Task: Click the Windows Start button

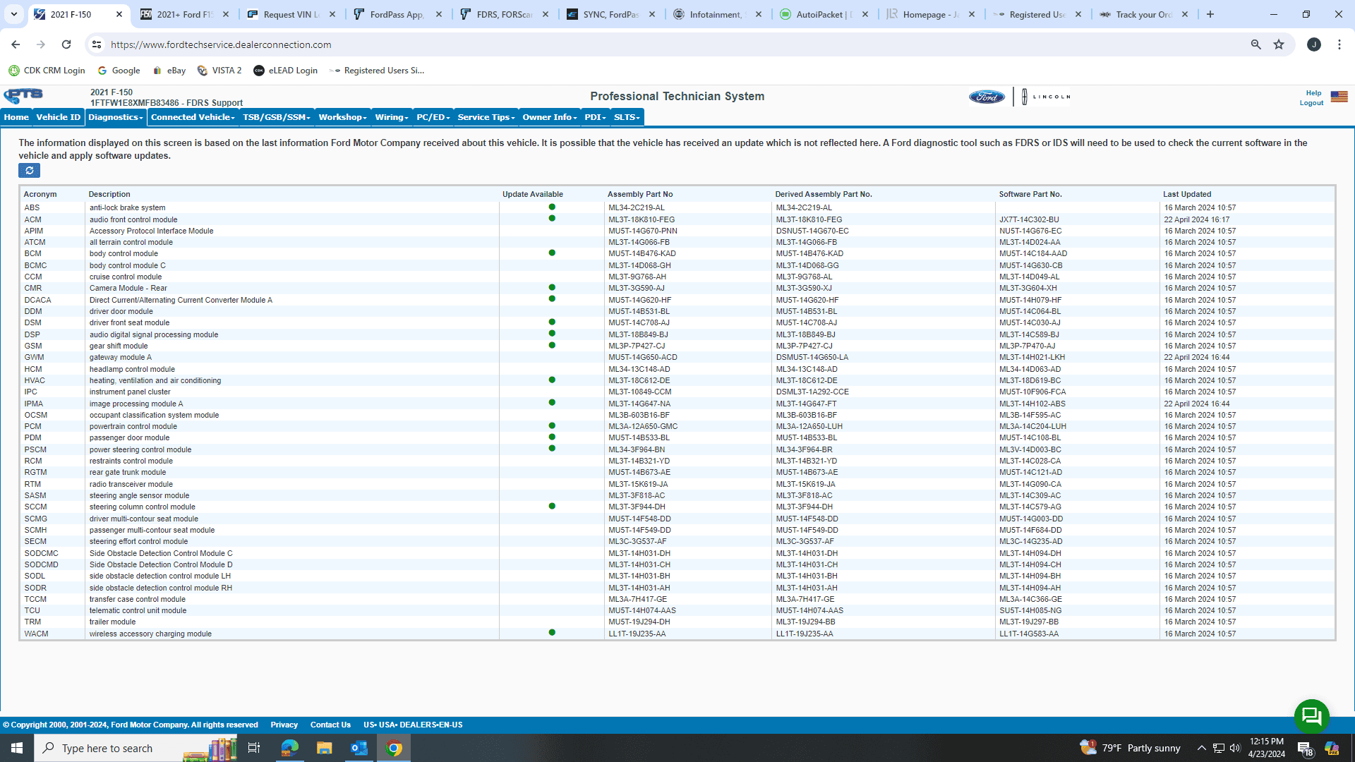Action: pyautogui.click(x=17, y=748)
